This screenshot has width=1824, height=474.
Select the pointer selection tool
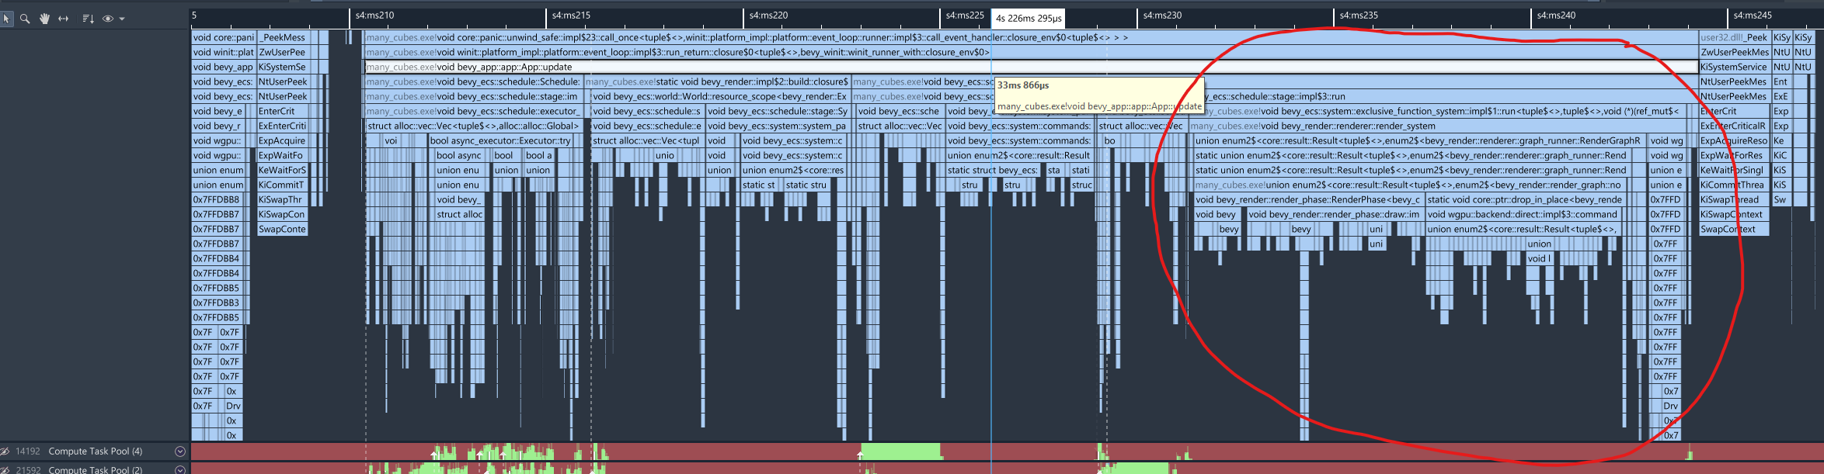[x=7, y=19]
